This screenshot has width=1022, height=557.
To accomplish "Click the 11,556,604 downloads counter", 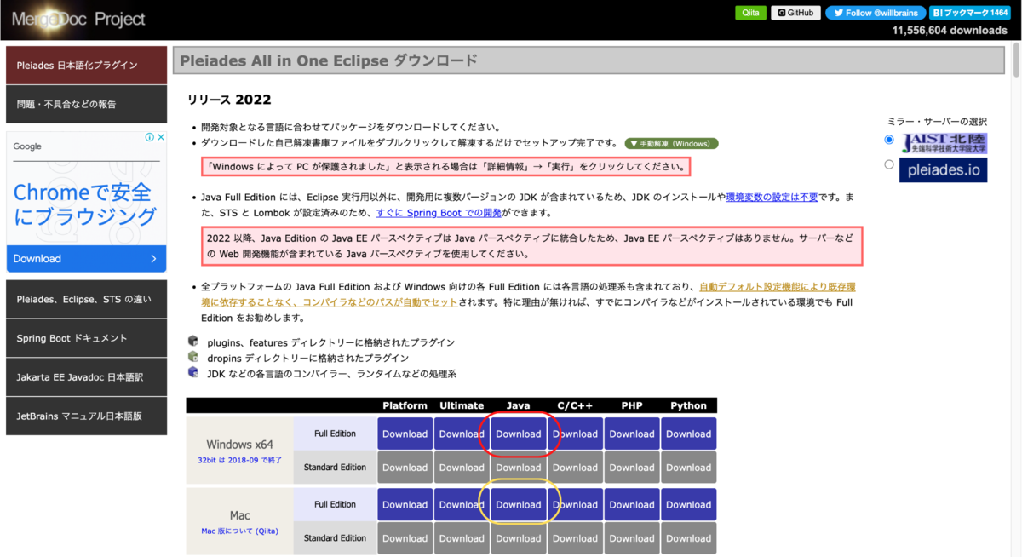I will (x=950, y=30).
